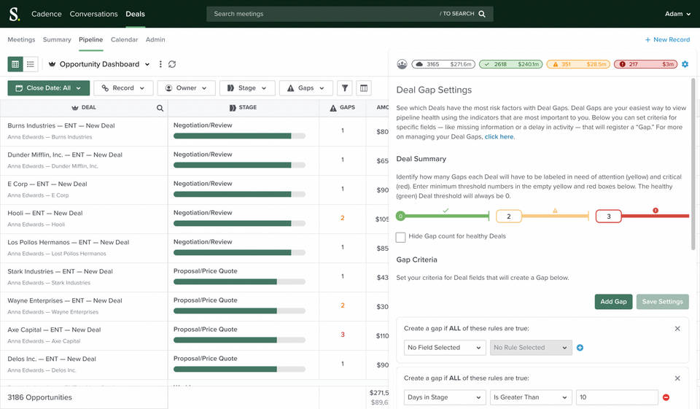Check Hide Gap count for healthy Deals

(x=400, y=237)
